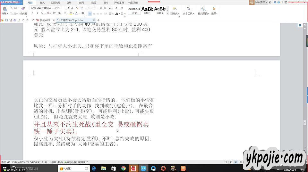Click the Find and Replace (查找替换) icon

[203, 9]
